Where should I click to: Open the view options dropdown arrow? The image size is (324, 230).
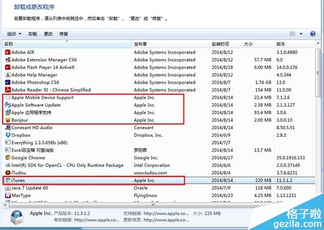[x=301, y=34]
